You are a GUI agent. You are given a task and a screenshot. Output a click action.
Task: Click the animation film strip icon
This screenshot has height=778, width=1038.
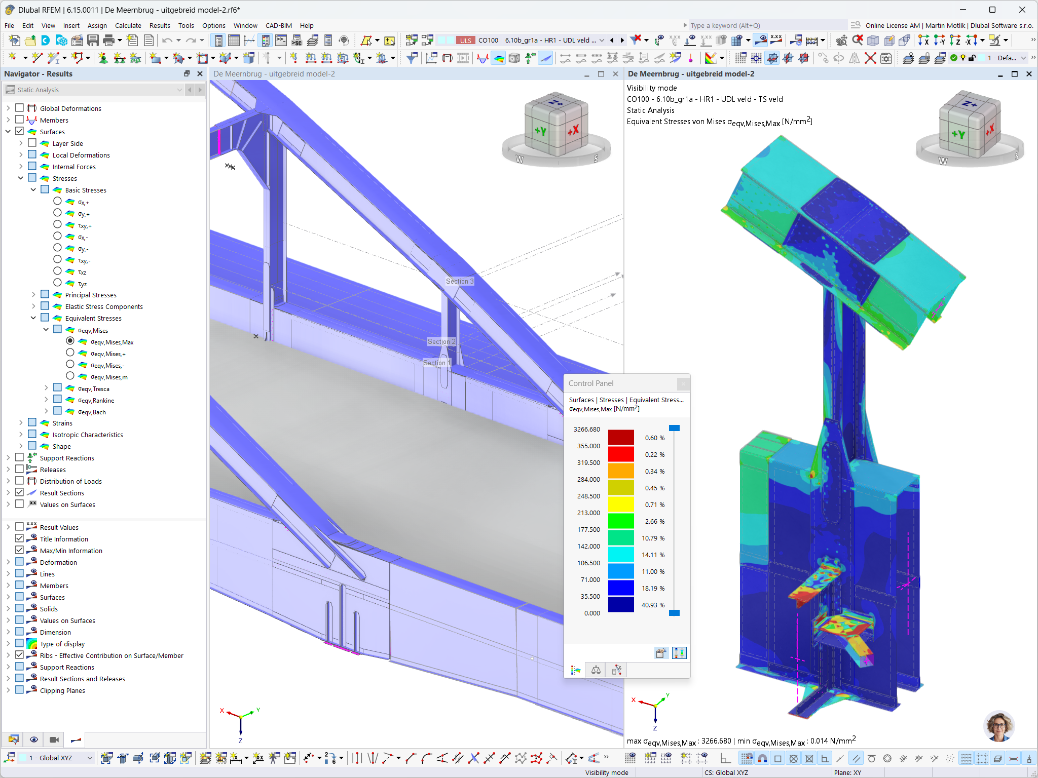coord(463,58)
